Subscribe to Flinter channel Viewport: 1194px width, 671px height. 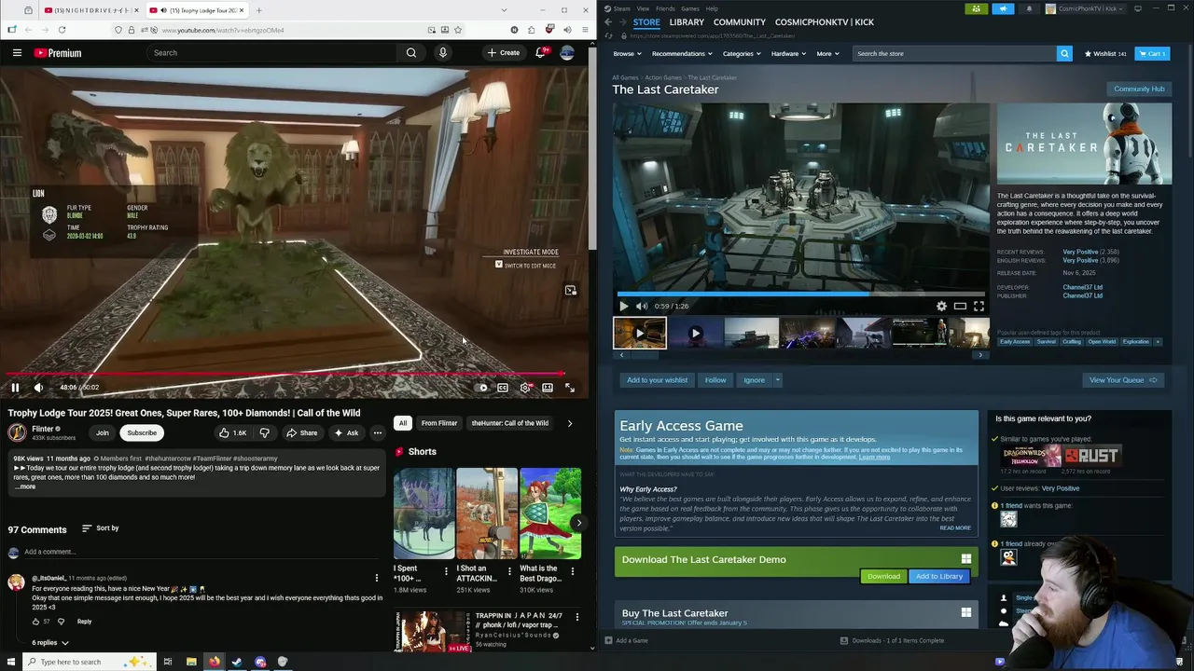click(x=142, y=432)
